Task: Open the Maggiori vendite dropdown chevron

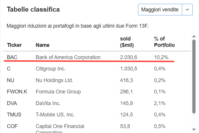Action: tap(187, 10)
